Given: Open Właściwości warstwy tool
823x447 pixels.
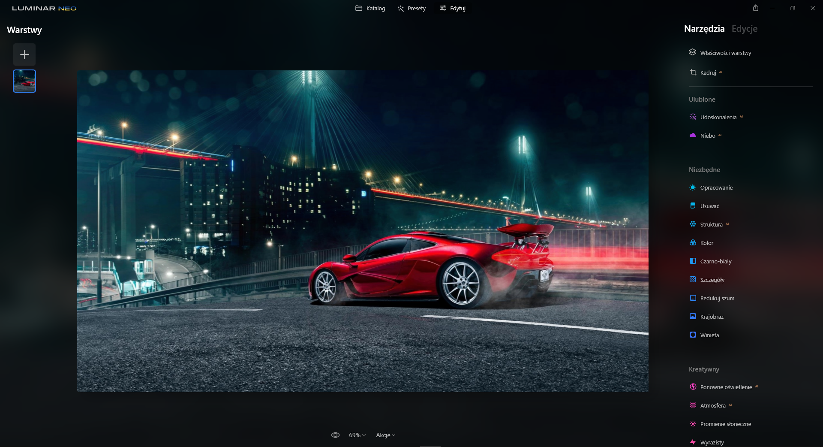Looking at the screenshot, I should [x=726, y=53].
